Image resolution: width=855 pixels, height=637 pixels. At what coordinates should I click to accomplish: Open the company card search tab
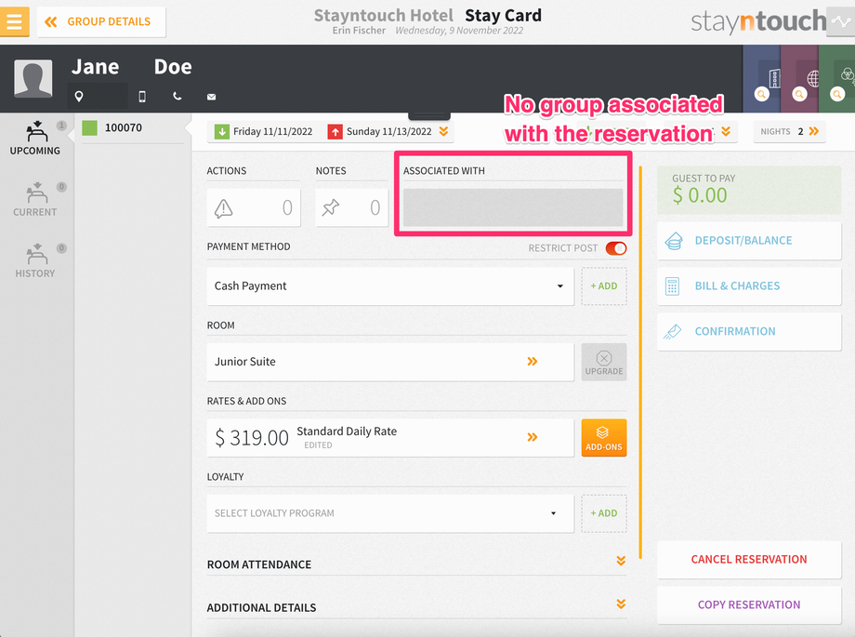761,79
